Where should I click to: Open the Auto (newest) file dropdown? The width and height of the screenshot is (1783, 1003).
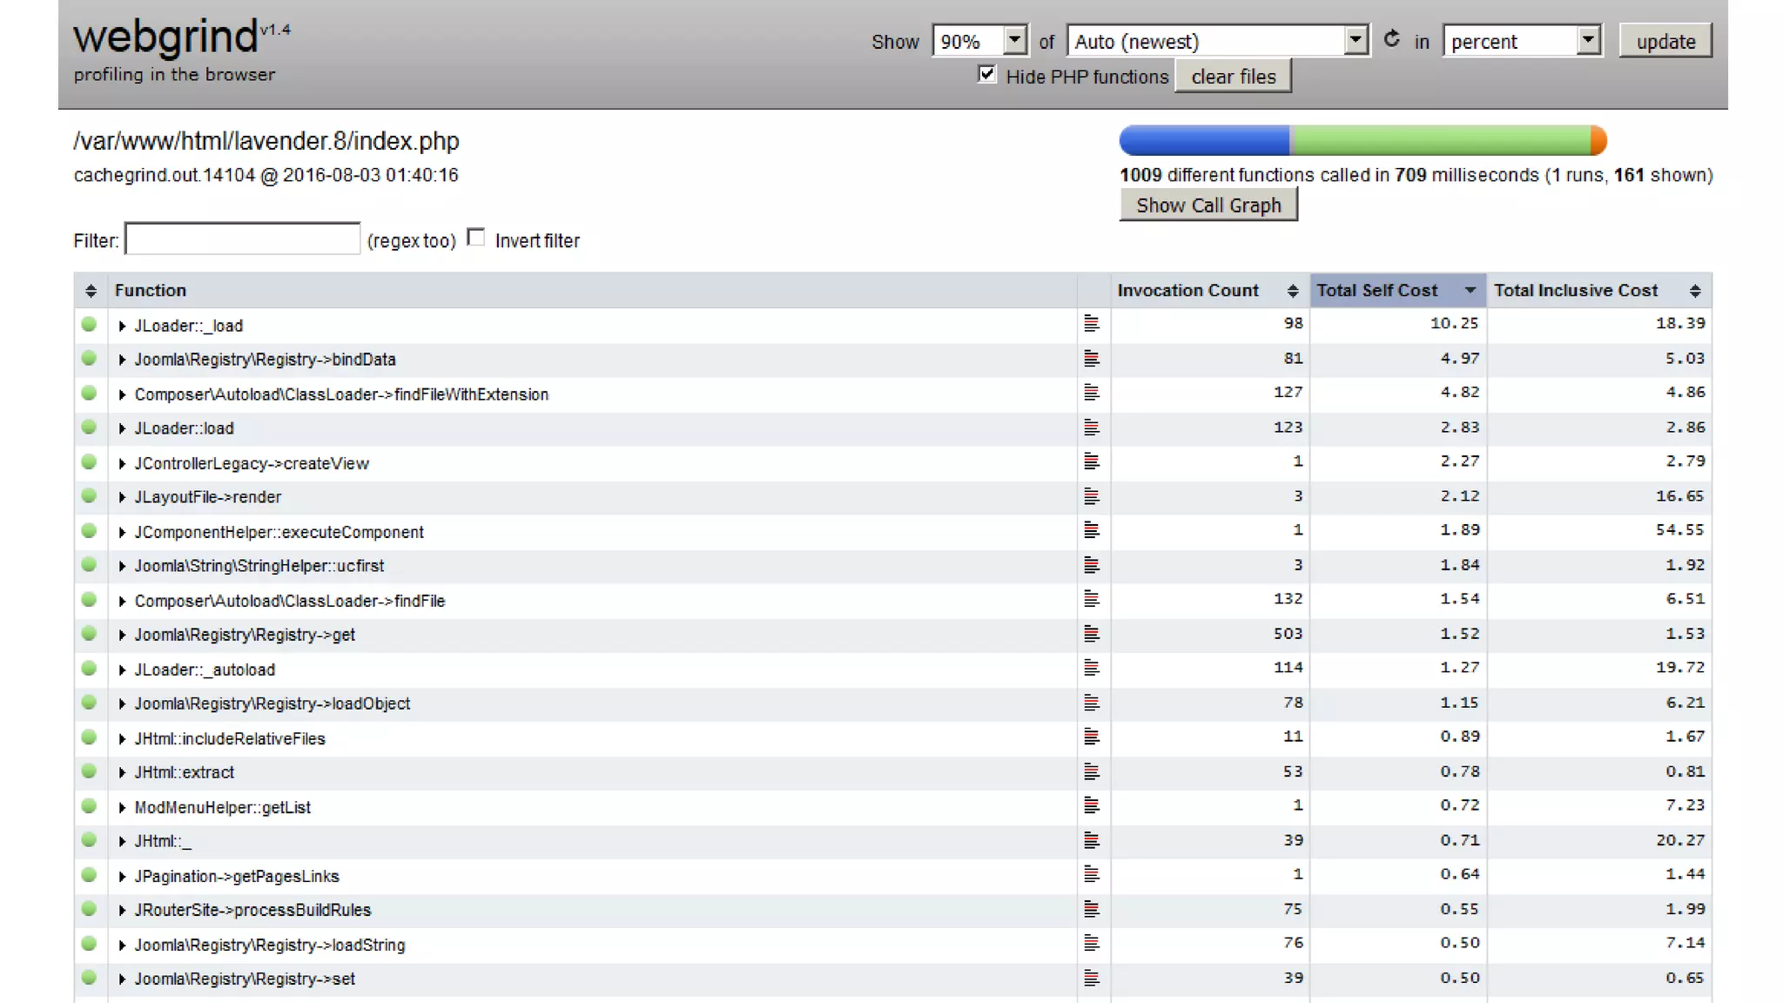pos(1217,41)
